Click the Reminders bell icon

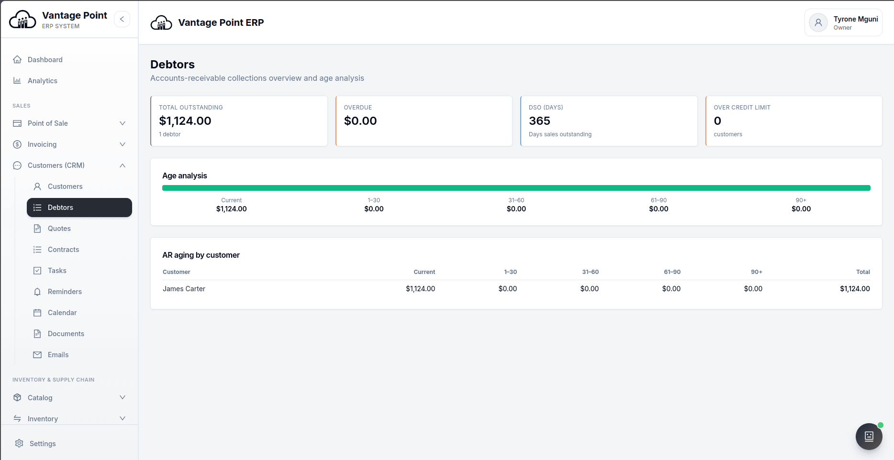click(37, 292)
